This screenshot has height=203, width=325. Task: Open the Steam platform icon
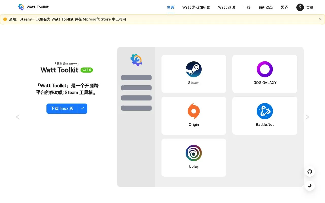click(x=194, y=69)
